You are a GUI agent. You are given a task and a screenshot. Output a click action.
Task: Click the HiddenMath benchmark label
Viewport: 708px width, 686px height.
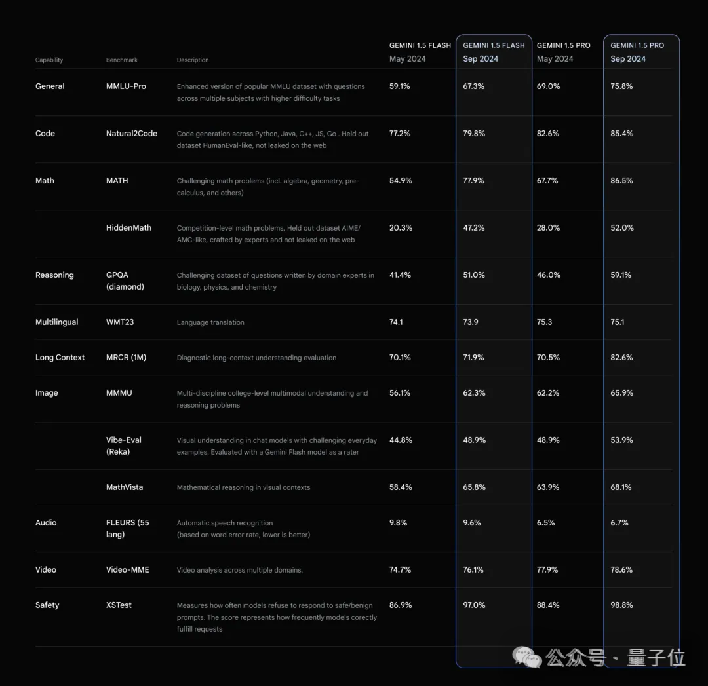(128, 227)
